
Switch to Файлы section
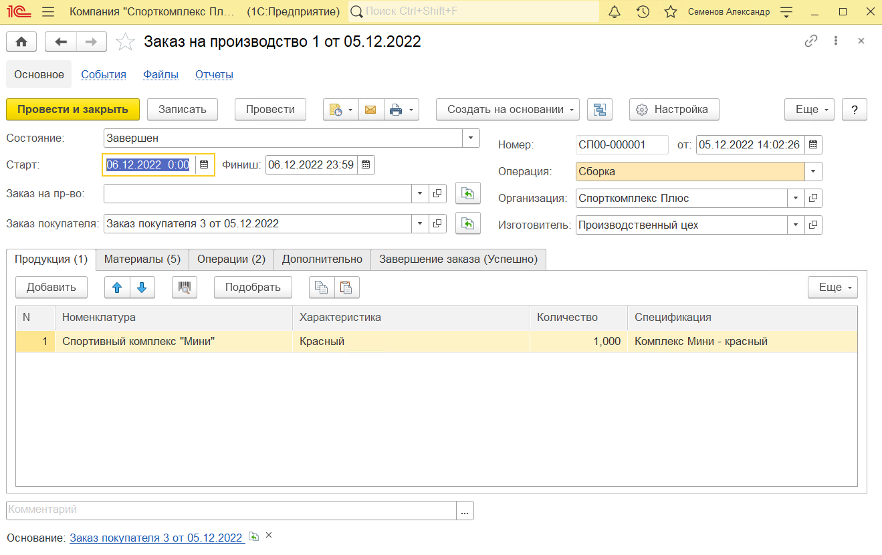tap(160, 75)
